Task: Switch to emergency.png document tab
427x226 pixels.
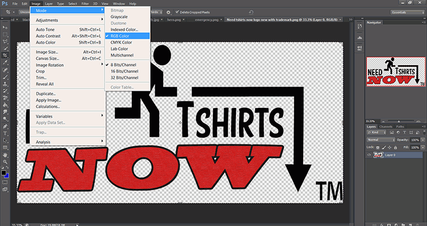Action: 207,20
